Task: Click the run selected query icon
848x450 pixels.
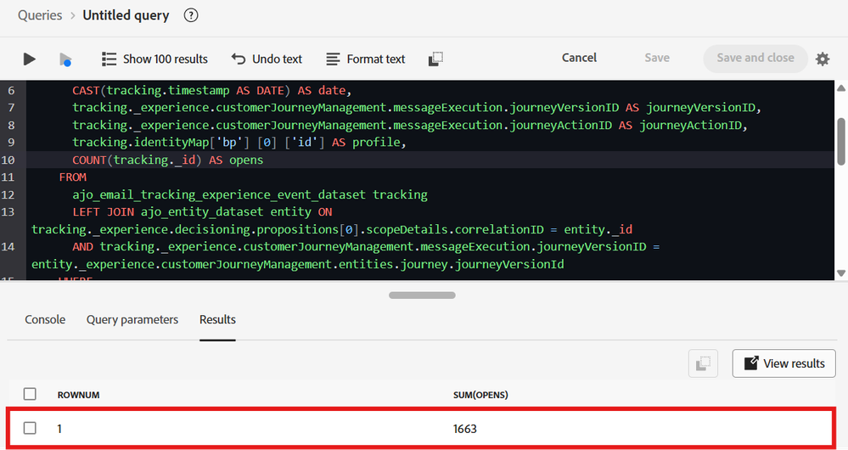Action: (65, 59)
